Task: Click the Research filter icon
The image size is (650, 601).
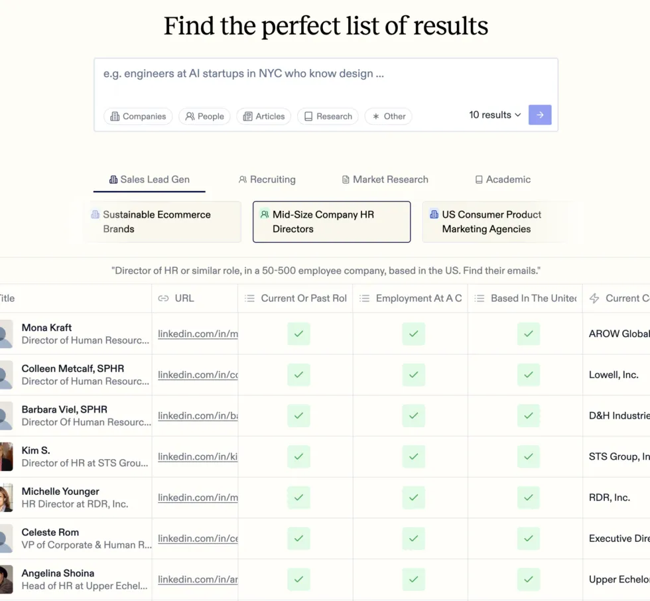Action: 309,116
